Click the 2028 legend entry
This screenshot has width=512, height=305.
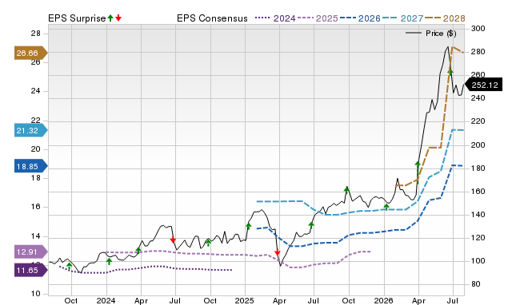coord(445,18)
